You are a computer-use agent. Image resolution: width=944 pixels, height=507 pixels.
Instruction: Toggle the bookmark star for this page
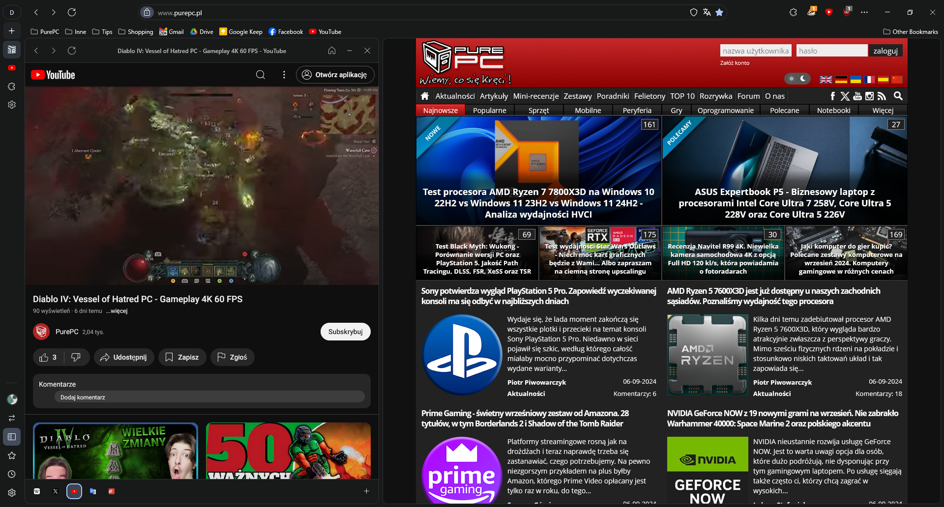tap(719, 12)
